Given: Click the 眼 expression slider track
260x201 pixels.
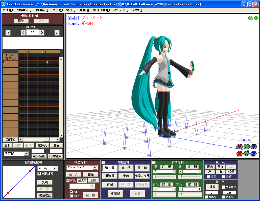Looking at the screenshot, I should click(164, 177).
